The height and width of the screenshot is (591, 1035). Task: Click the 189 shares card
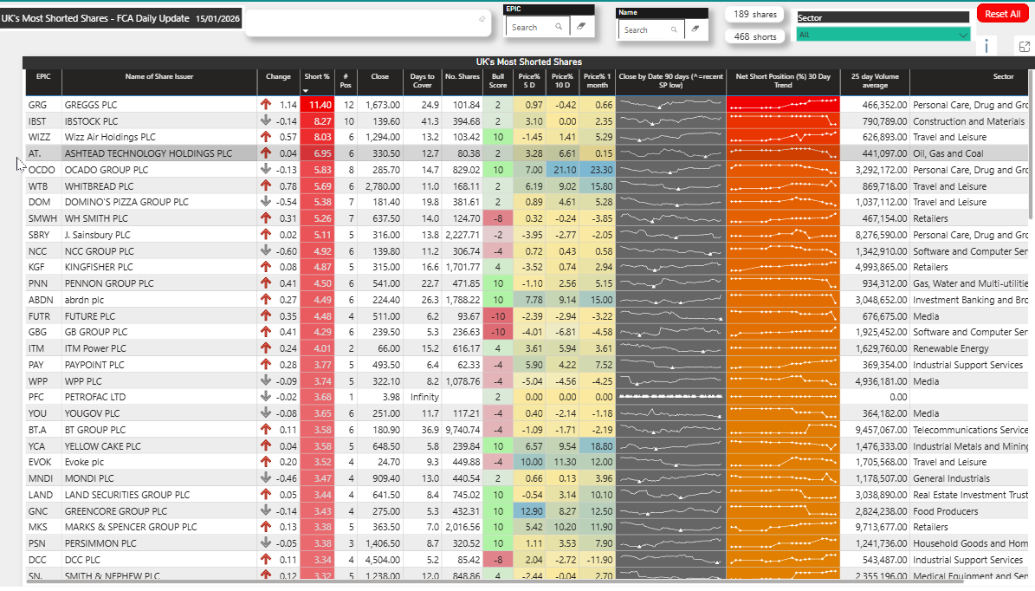755,14
